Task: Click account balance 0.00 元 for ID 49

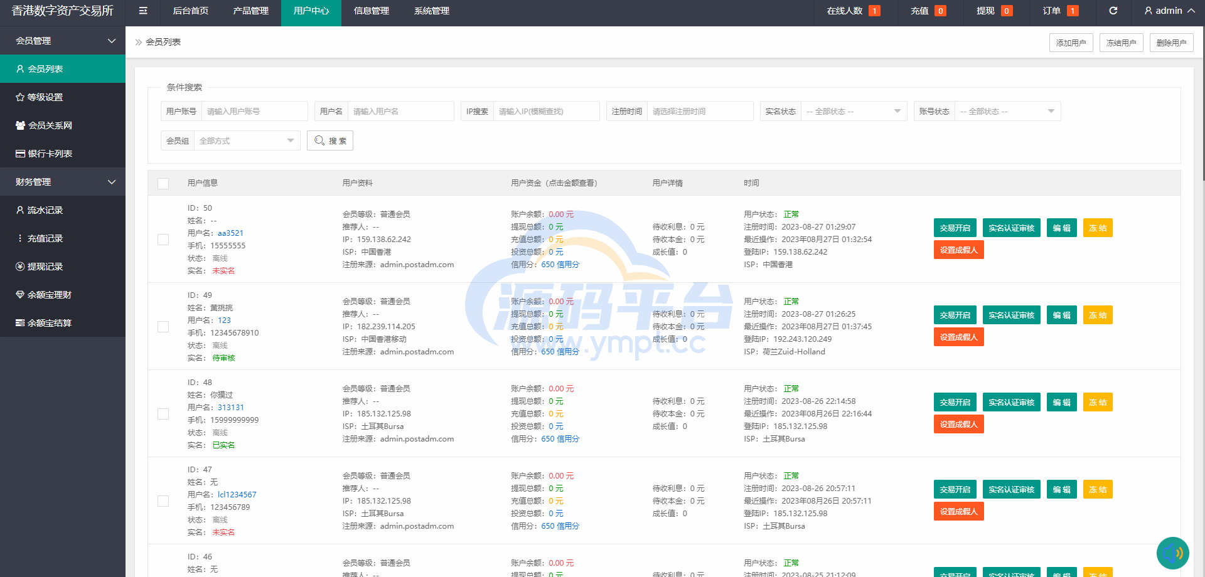Action: [561, 302]
